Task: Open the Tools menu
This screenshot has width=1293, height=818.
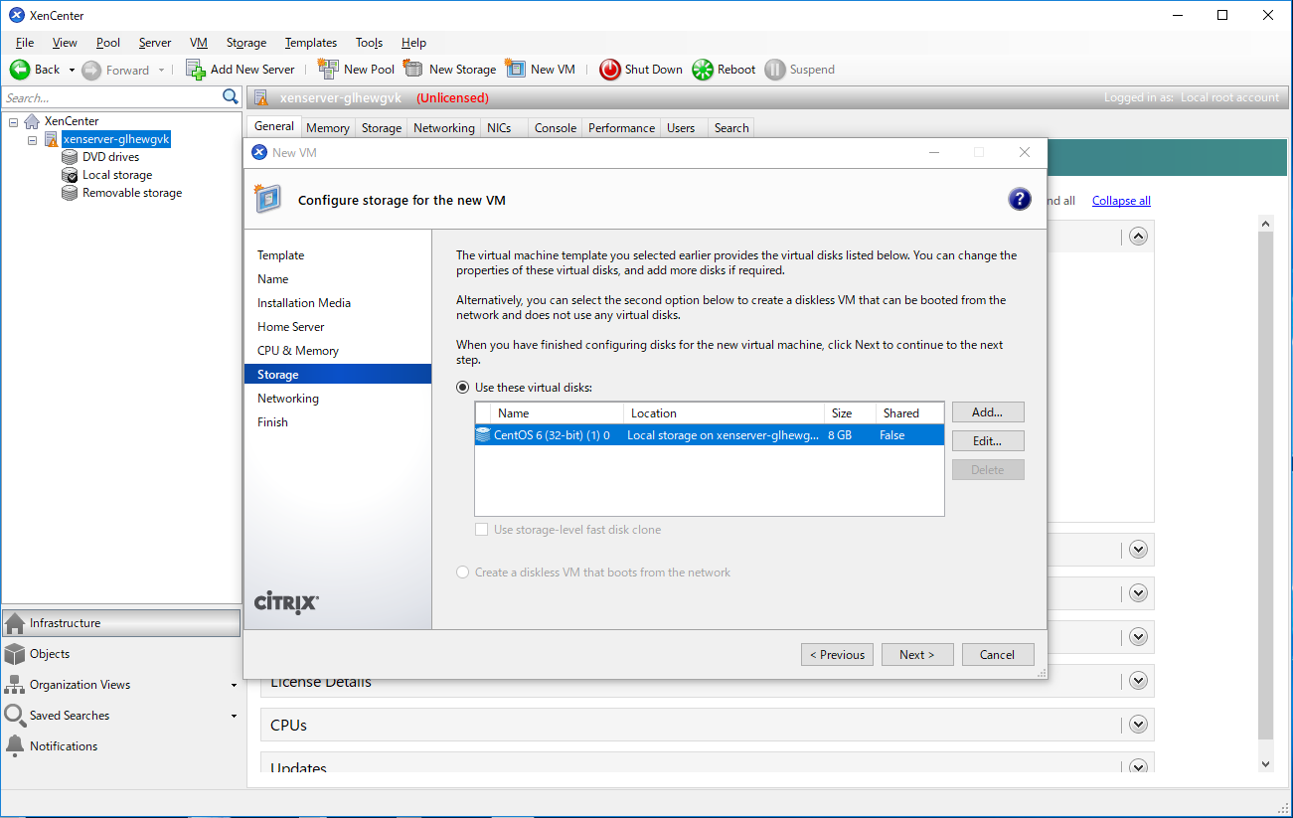Action: (x=370, y=43)
